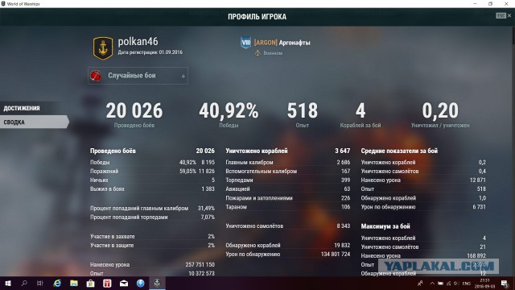Open the Microsoft Store taskbar icon
Screen dimensions: 515x290
pos(91,283)
